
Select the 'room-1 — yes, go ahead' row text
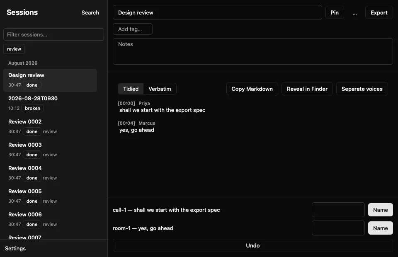(x=143, y=228)
